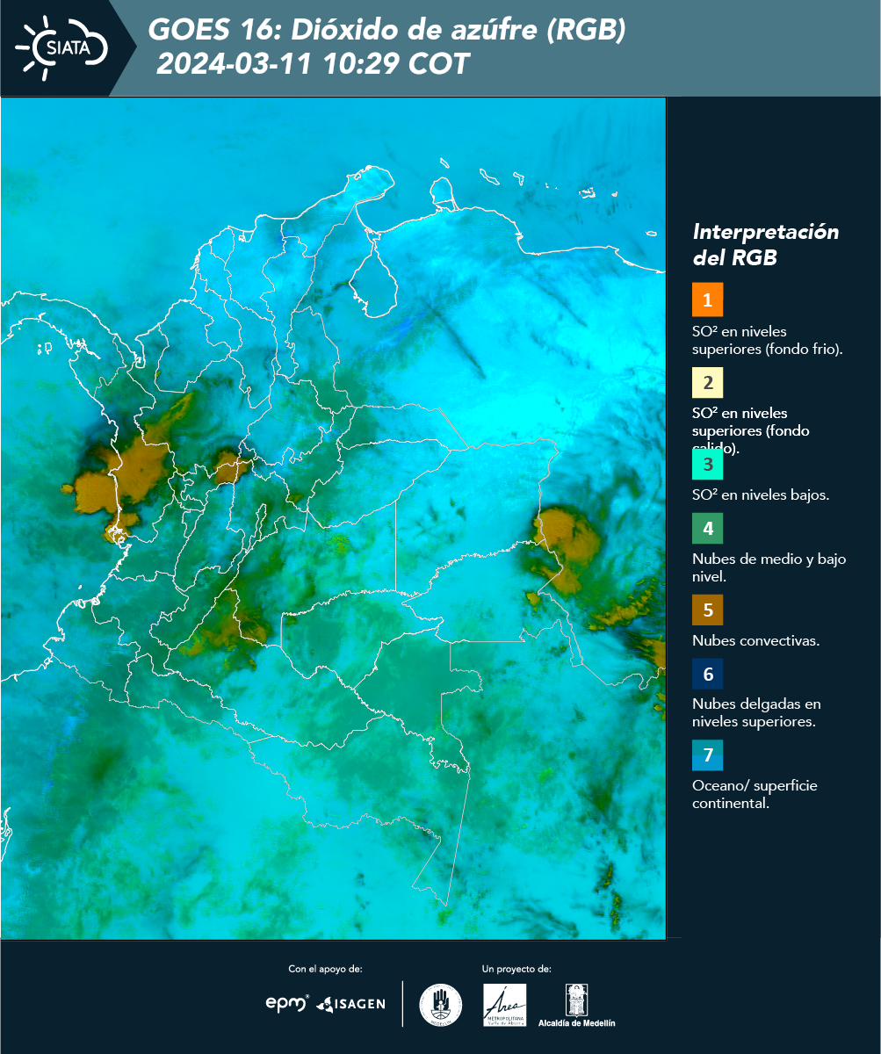Click the epm logo in the footer
This screenshot has width=881, height=1054.
tap(287, 1003)
